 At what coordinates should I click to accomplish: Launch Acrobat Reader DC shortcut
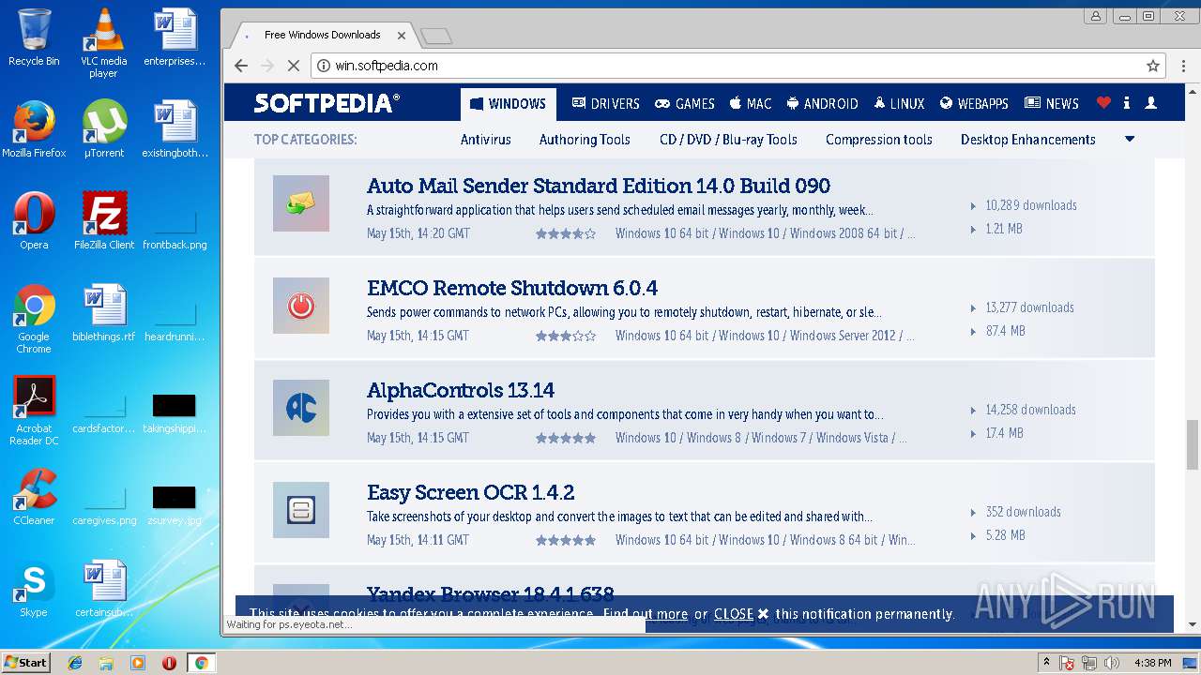pyautogui.click(x=34, y=411)
